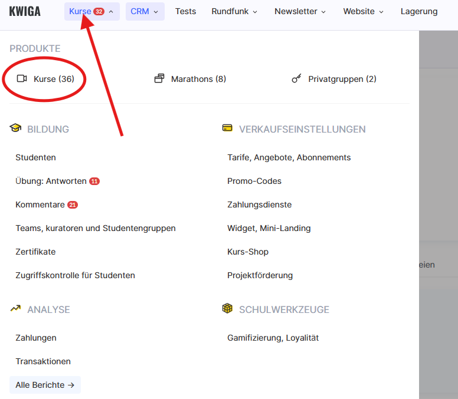Image resolution: width=458 pixels, height=399 pixels.
Task: Open Gamifizierung, Loyalität settings
Action: coord(273,338)
